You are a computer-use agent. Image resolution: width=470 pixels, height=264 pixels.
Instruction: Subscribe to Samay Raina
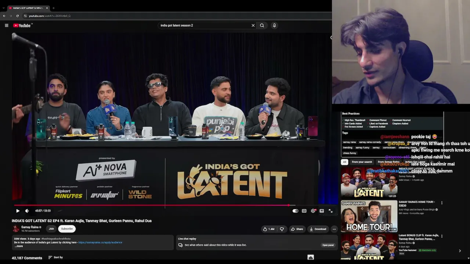pos(67,229)
